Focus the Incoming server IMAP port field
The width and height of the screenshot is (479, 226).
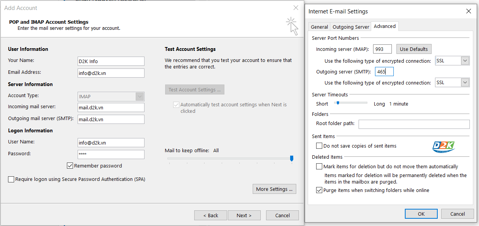[382, 49]
